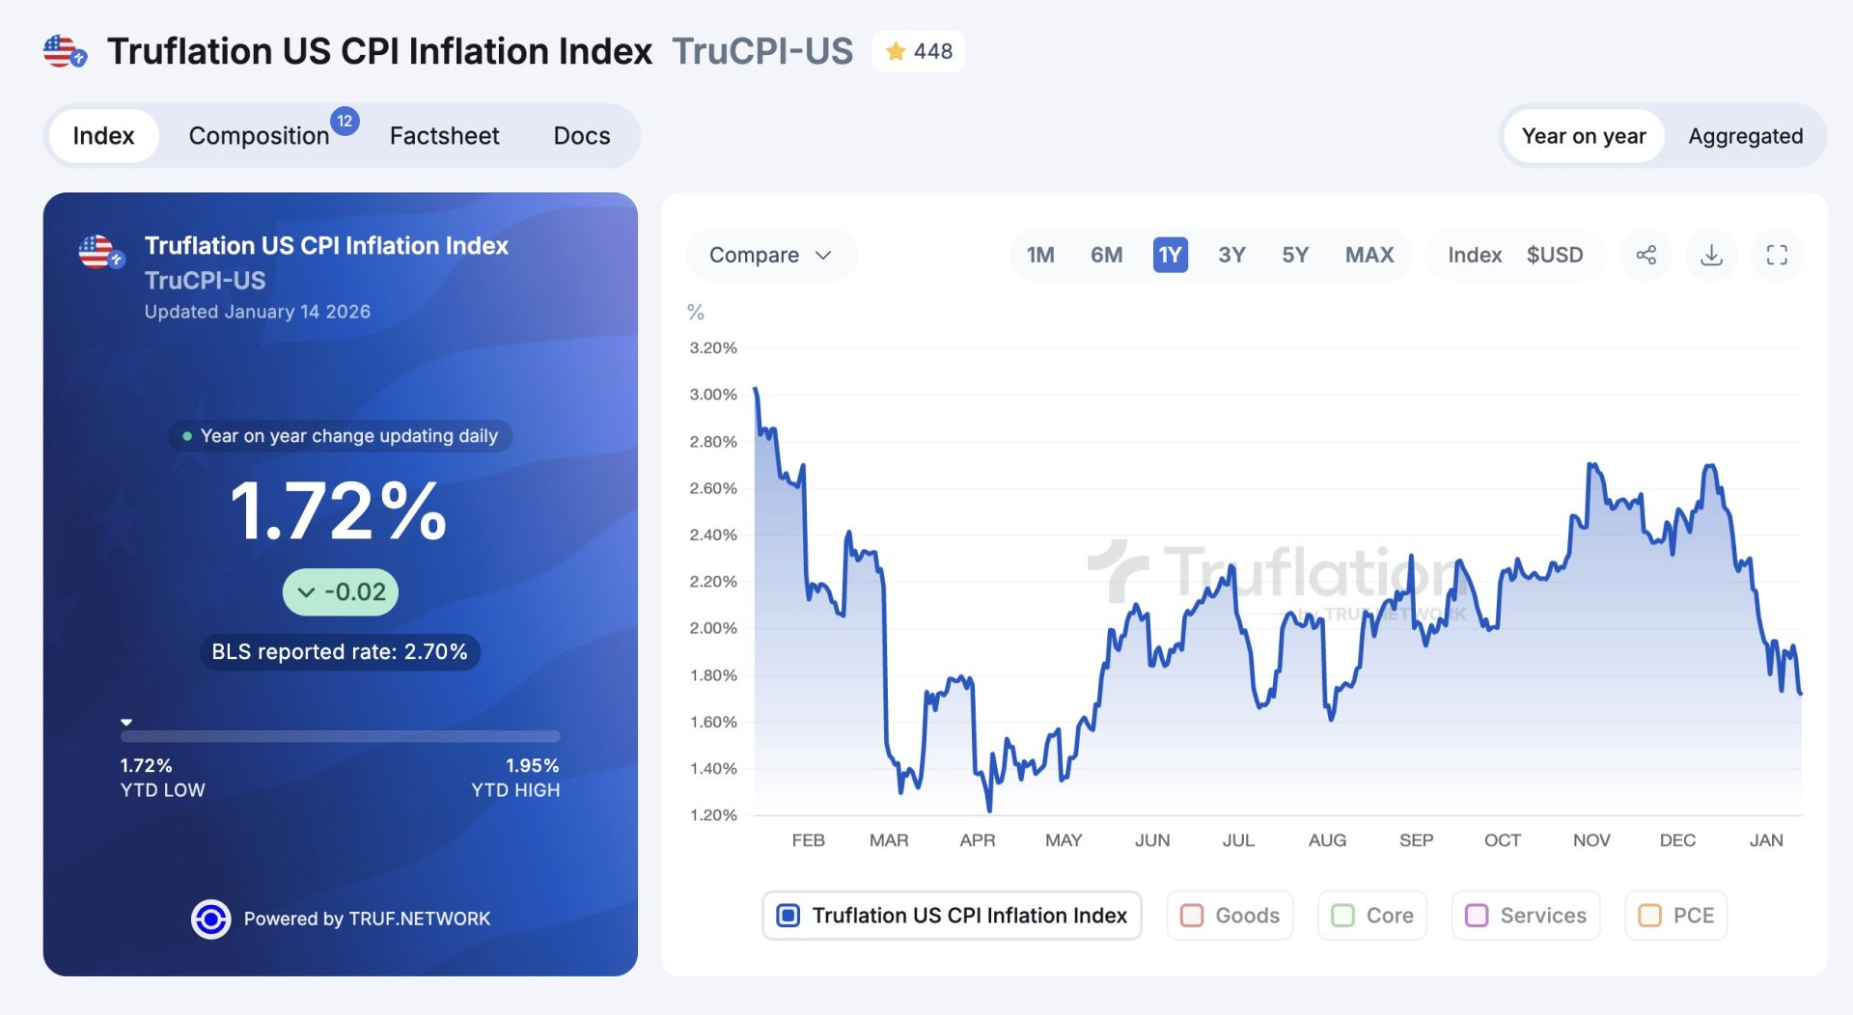Image resolution: width=1853 pixels, height=1015 pixels.
Task: Click the share chart icon
Action: pyautogui.click(x=1646, y=255)
